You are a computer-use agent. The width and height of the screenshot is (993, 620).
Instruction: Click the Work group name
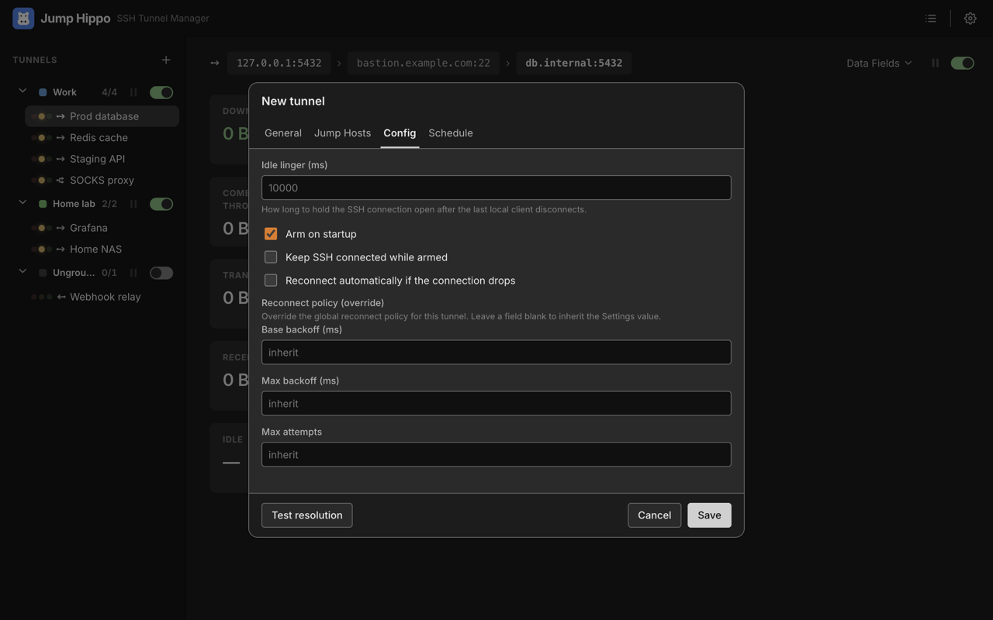click(x=64, y=92)
